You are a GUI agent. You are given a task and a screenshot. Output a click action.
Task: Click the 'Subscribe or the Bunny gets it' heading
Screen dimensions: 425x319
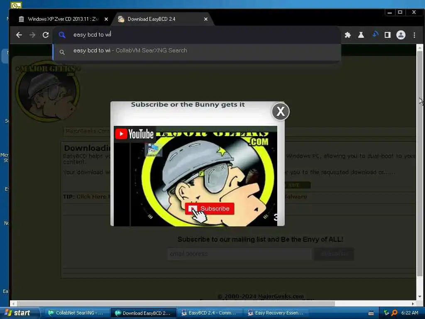(188, 105)
